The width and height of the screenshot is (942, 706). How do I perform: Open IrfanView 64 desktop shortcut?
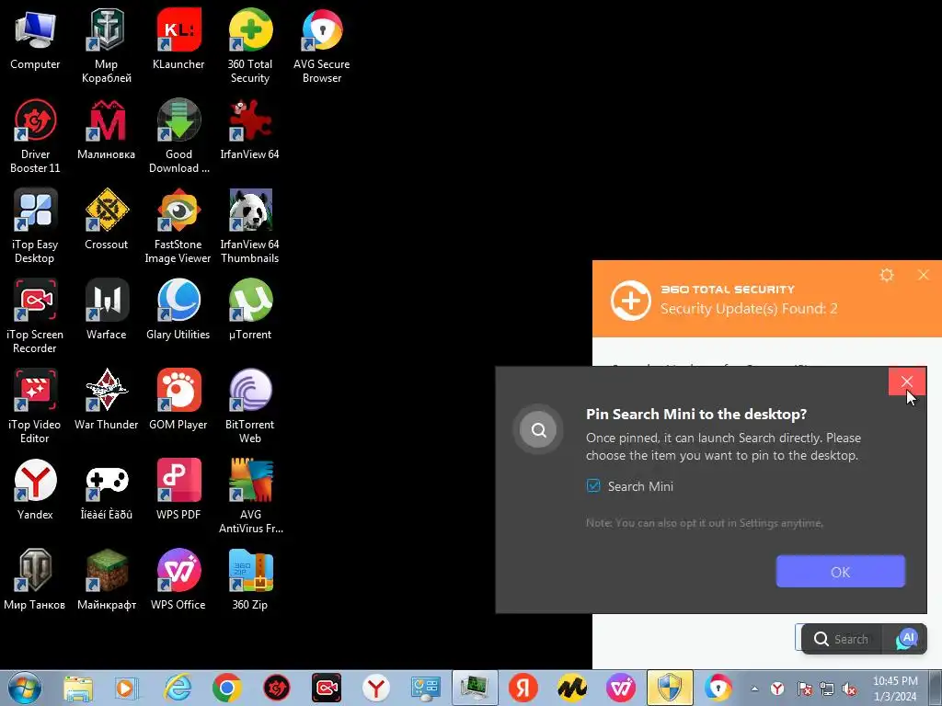[250, 130]
